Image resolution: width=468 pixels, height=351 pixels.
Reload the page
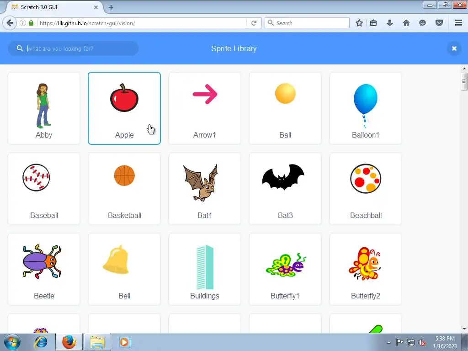(x=254, y=23)
